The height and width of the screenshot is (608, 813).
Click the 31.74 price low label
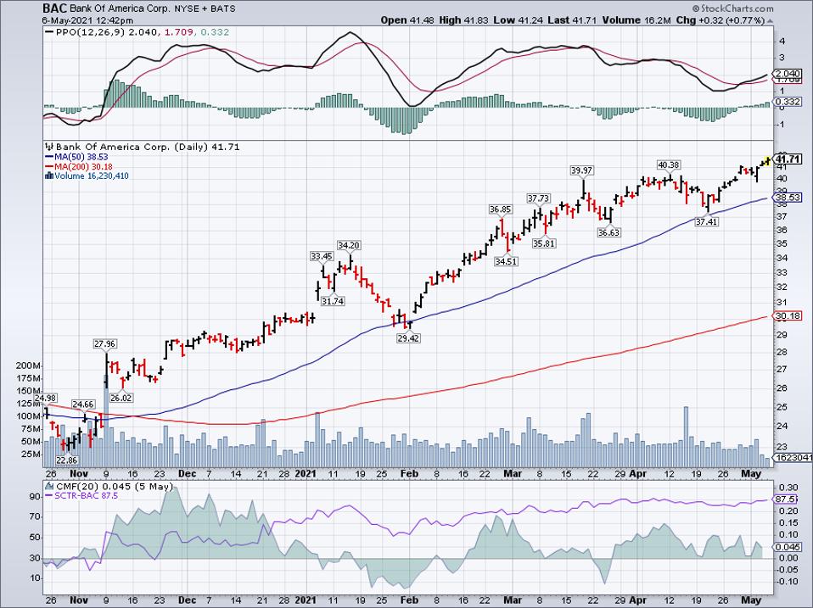(x=333, y=301)
